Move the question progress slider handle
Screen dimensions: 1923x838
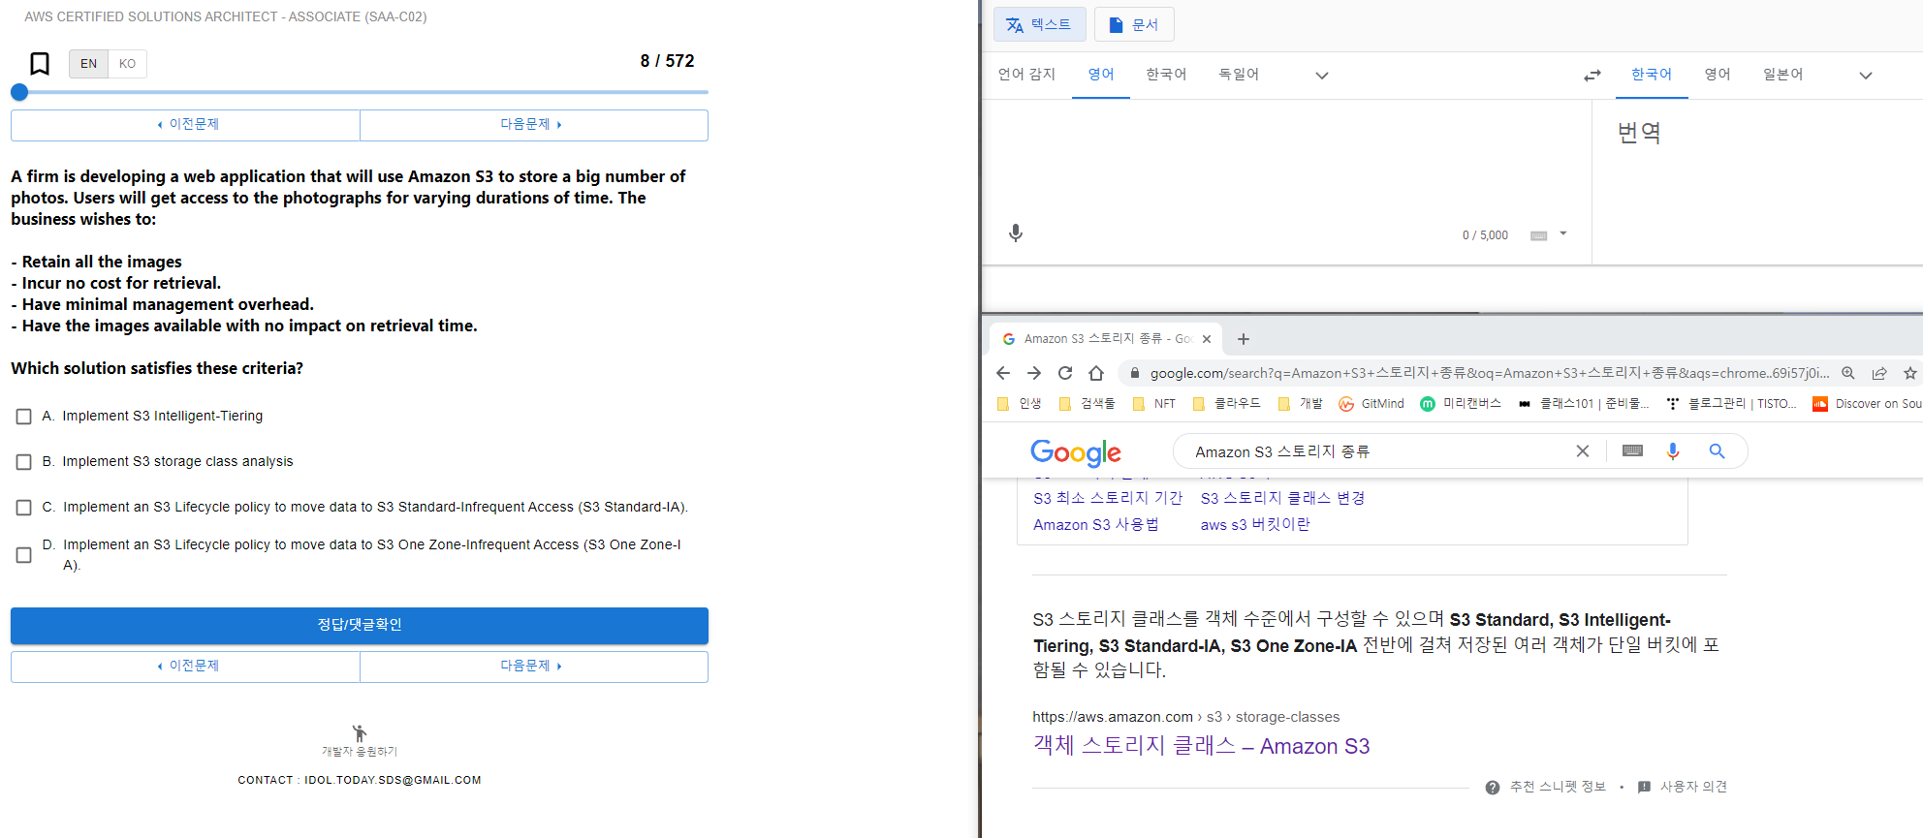coord(19,92)
